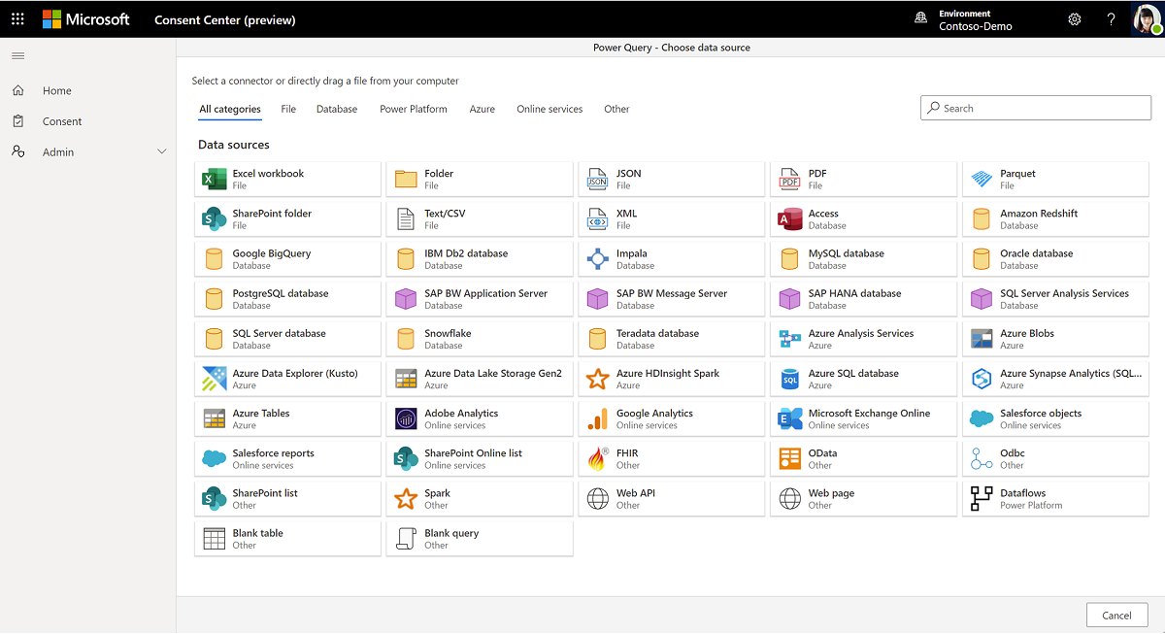Click the Home icon in sidebar

pyautogui.click(x=18, y=90)
